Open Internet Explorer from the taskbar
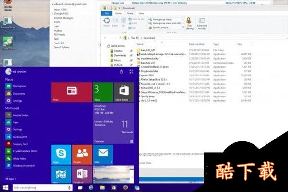The image size is (288, 192). (91, 187)
